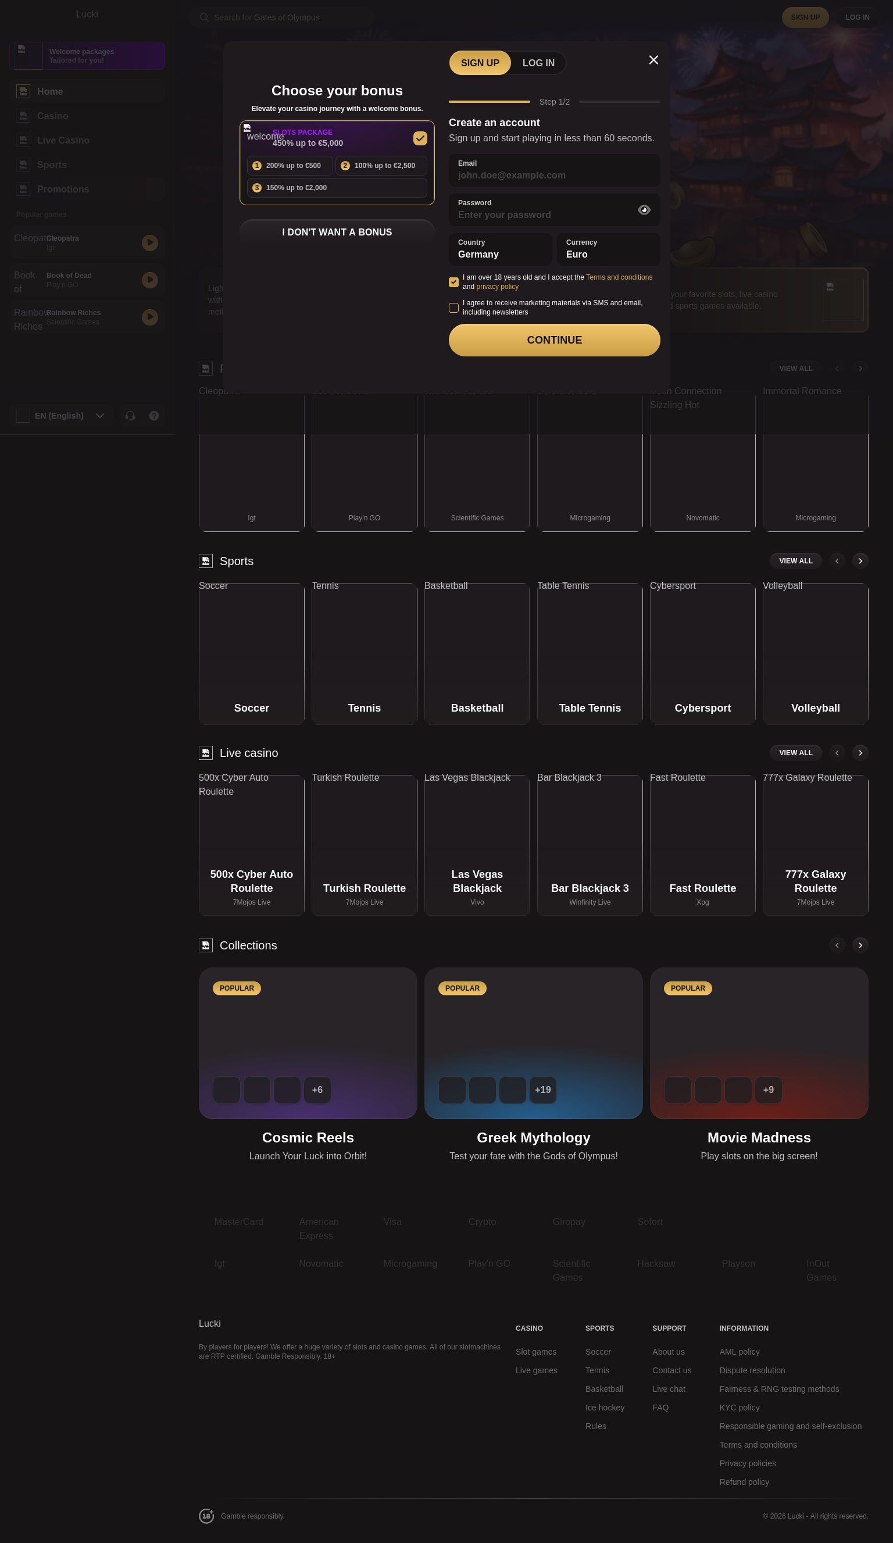
Task: Open Casino in the sidebar
Action: [x=87, y=116]
